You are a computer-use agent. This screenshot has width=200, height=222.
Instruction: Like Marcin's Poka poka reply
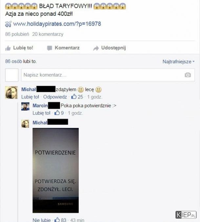coord(41,113)
